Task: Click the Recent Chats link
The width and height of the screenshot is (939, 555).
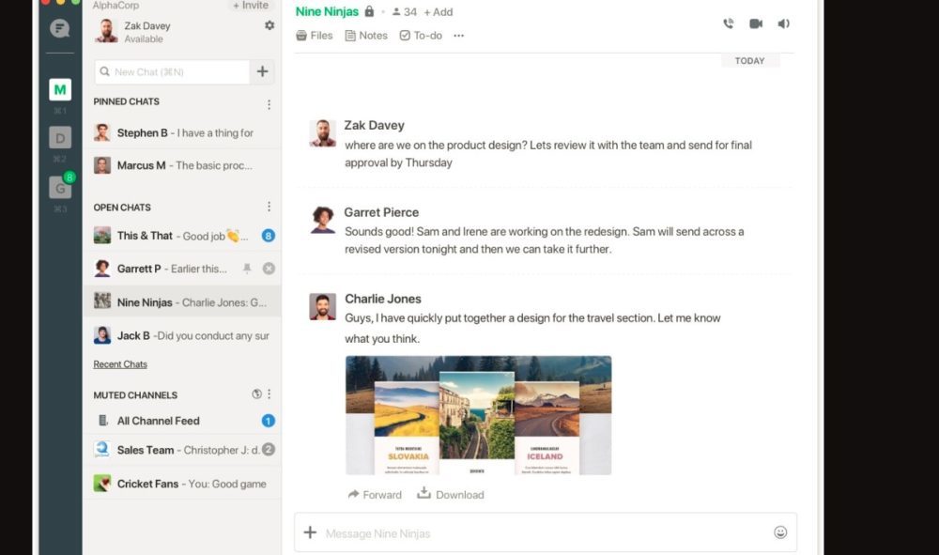Action: pyautogui.click(x=120, y=364)
